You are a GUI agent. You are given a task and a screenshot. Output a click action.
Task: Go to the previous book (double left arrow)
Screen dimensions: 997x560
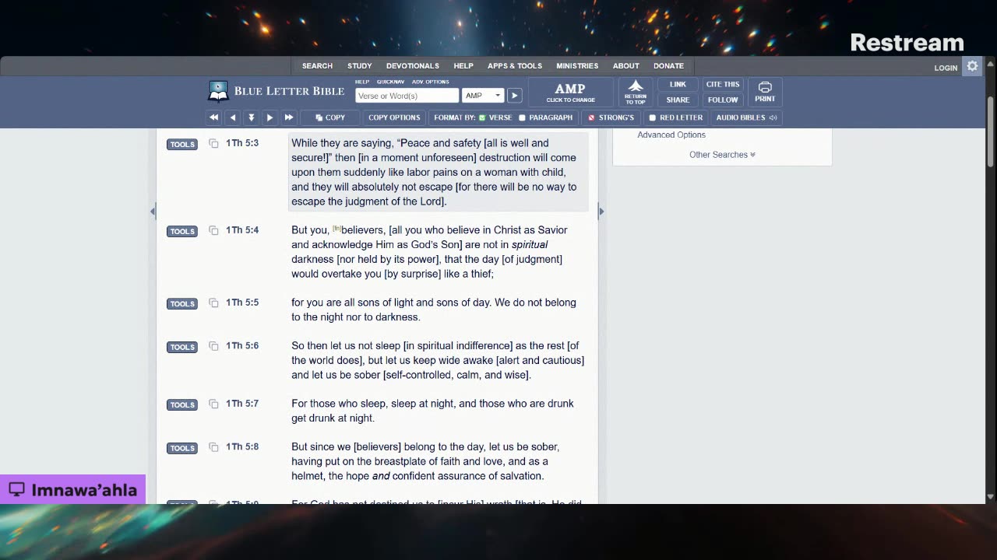[213, 117]
